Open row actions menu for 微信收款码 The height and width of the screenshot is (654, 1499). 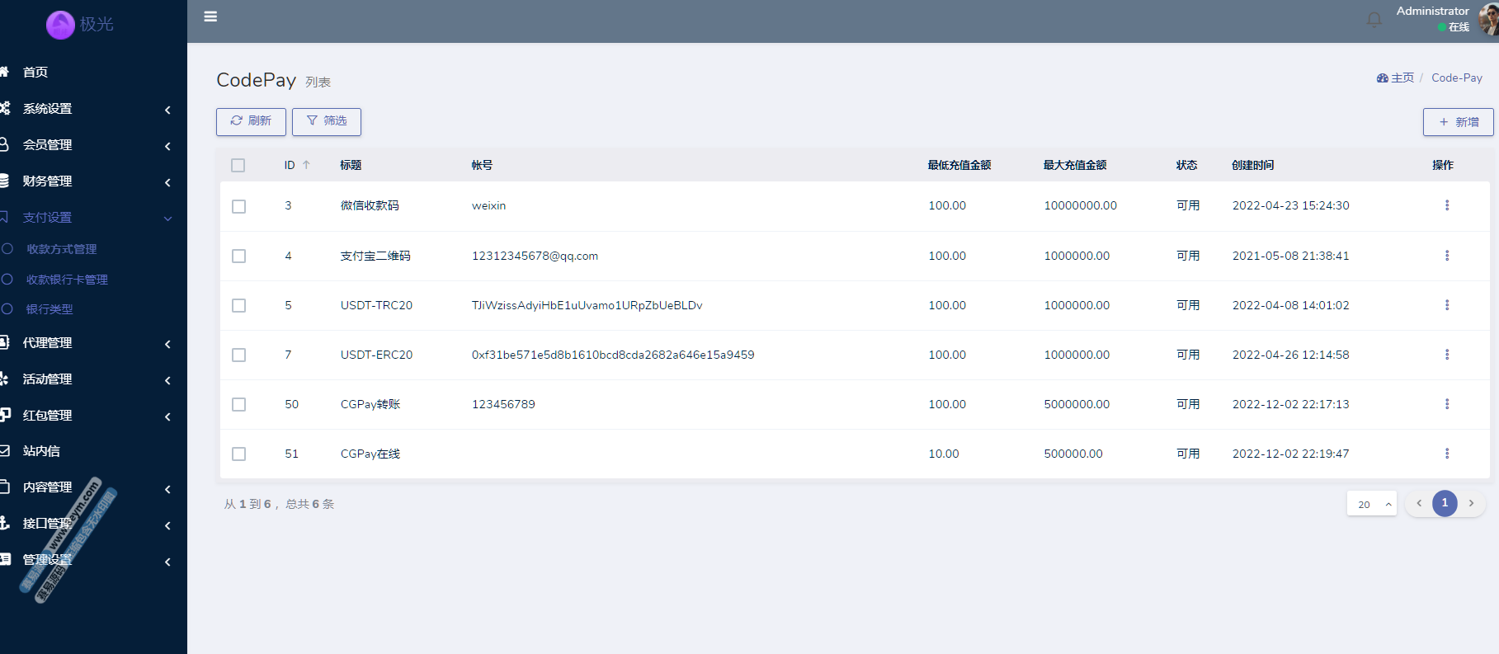coord(1446,205)
